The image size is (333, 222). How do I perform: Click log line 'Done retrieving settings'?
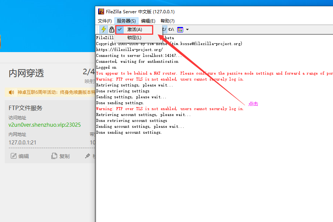123,91
